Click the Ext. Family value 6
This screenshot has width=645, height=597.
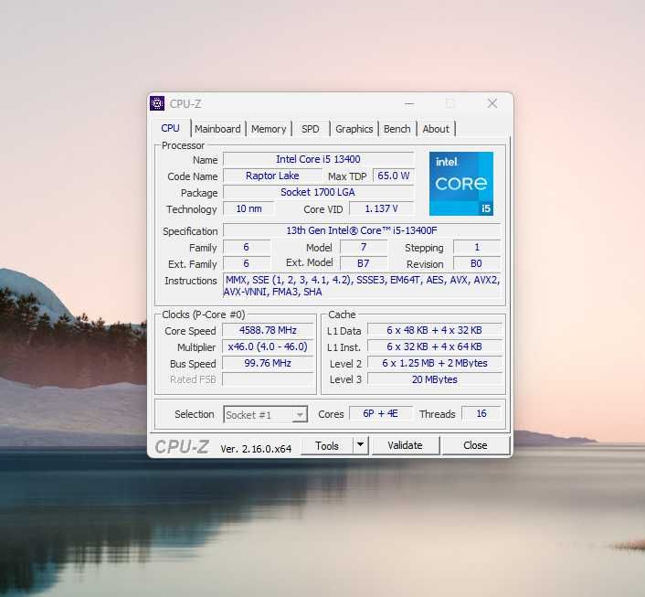(x=247, y=263)
